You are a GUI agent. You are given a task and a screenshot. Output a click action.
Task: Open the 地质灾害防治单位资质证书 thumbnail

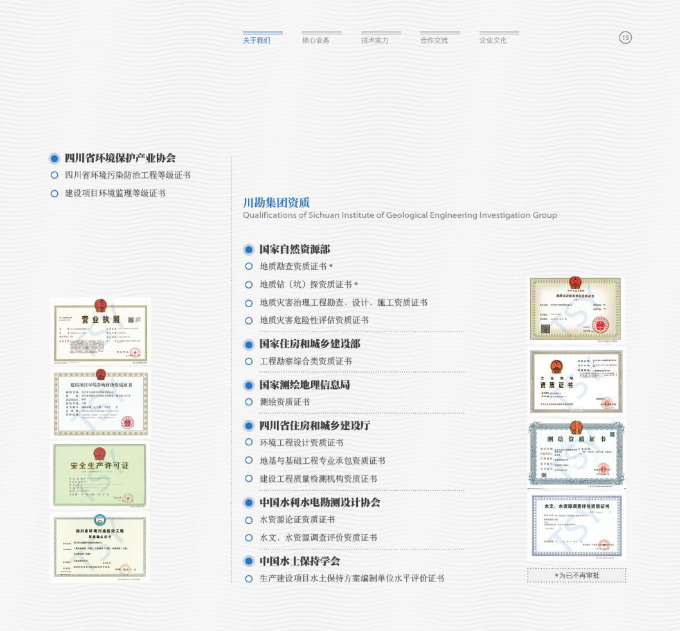coord(575,309)
